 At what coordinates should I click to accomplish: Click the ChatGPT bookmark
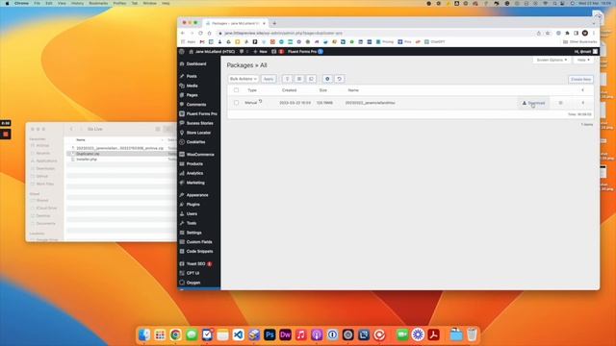pos(434,41)
